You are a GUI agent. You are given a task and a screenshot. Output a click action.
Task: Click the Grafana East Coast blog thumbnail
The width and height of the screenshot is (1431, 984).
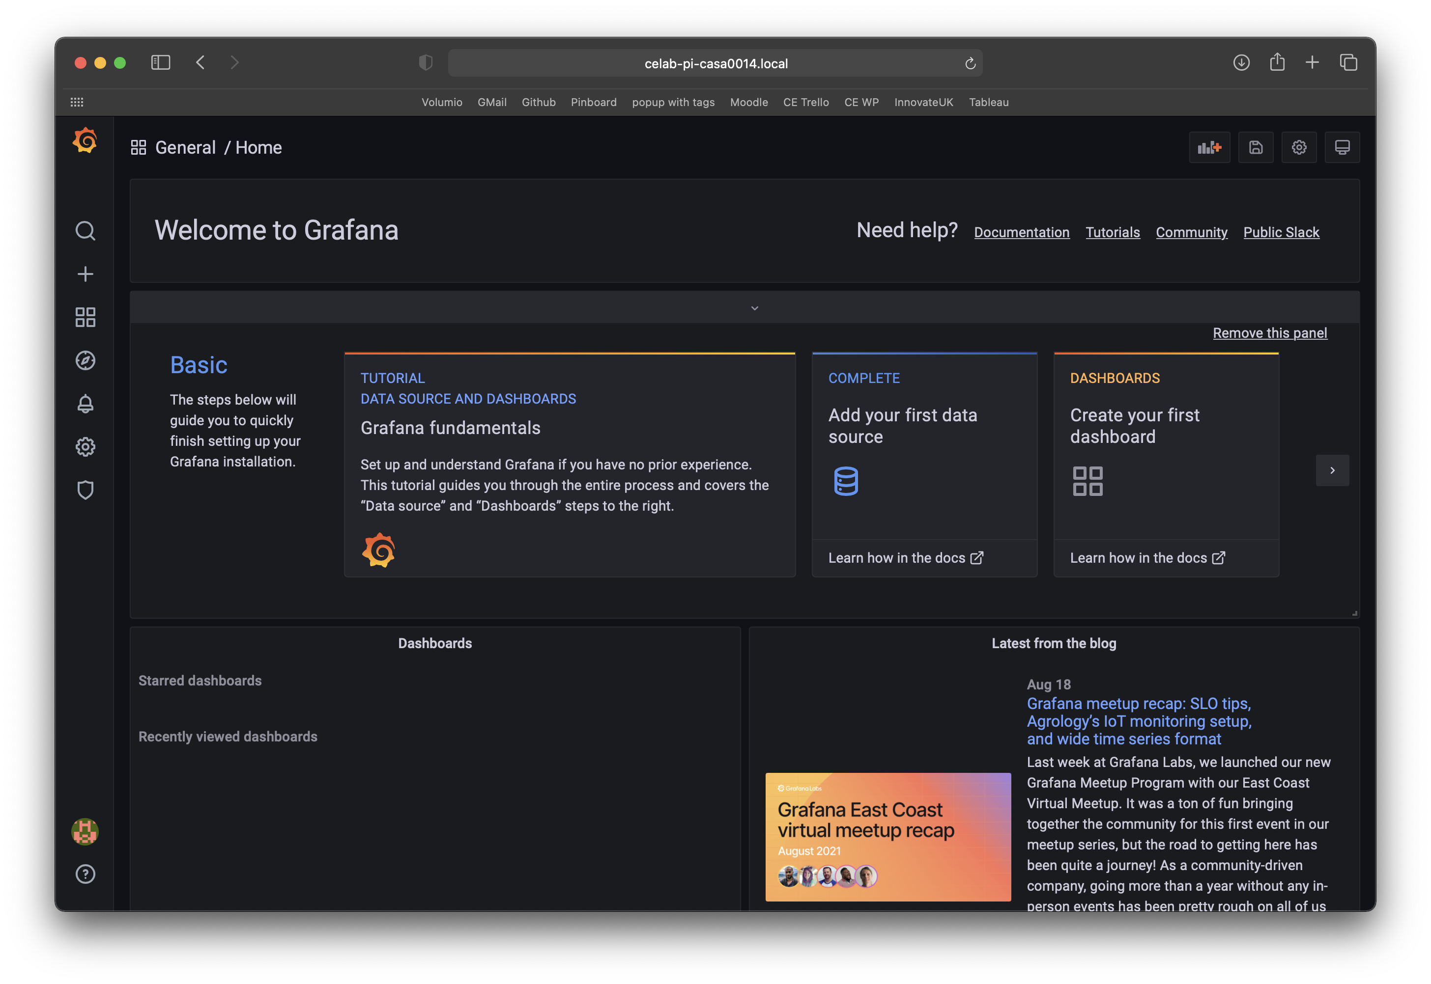pyautogui.click(x=886, y=836)
